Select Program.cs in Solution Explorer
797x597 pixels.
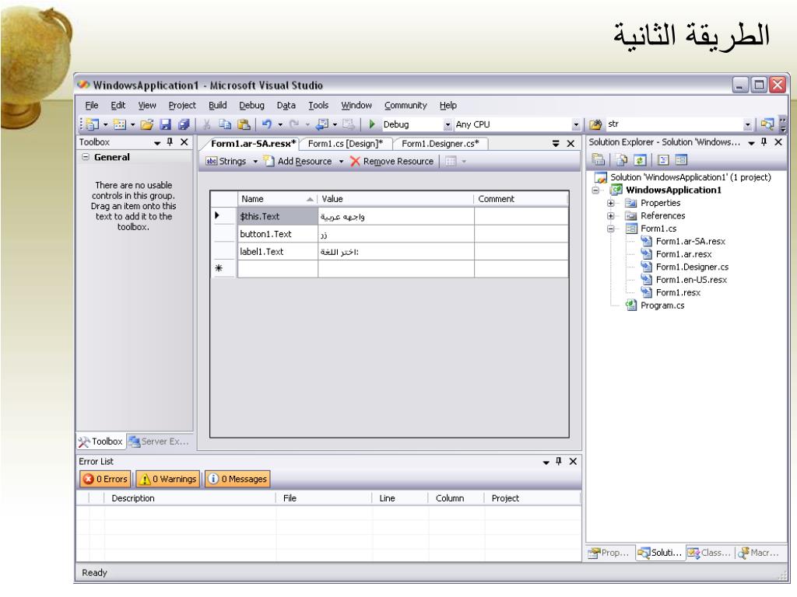(662, 305)
